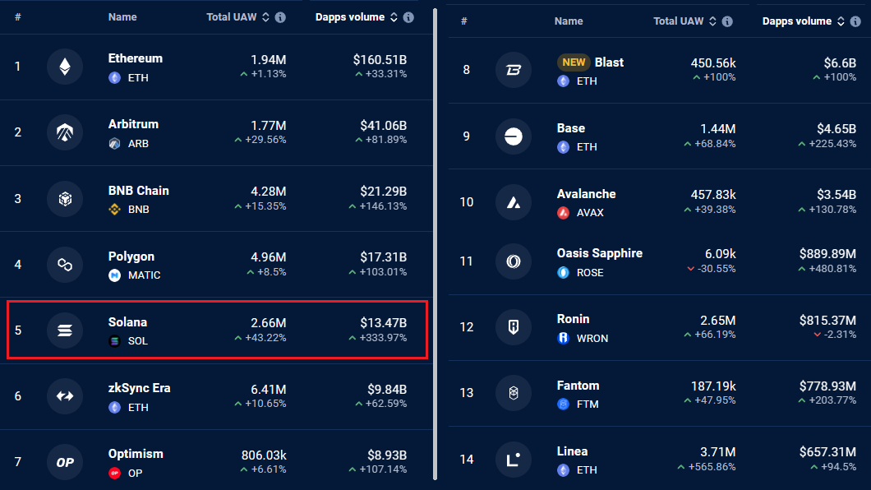Click the Ethereum chain logo icon
The image size is (871, 490).
(65, 67)
